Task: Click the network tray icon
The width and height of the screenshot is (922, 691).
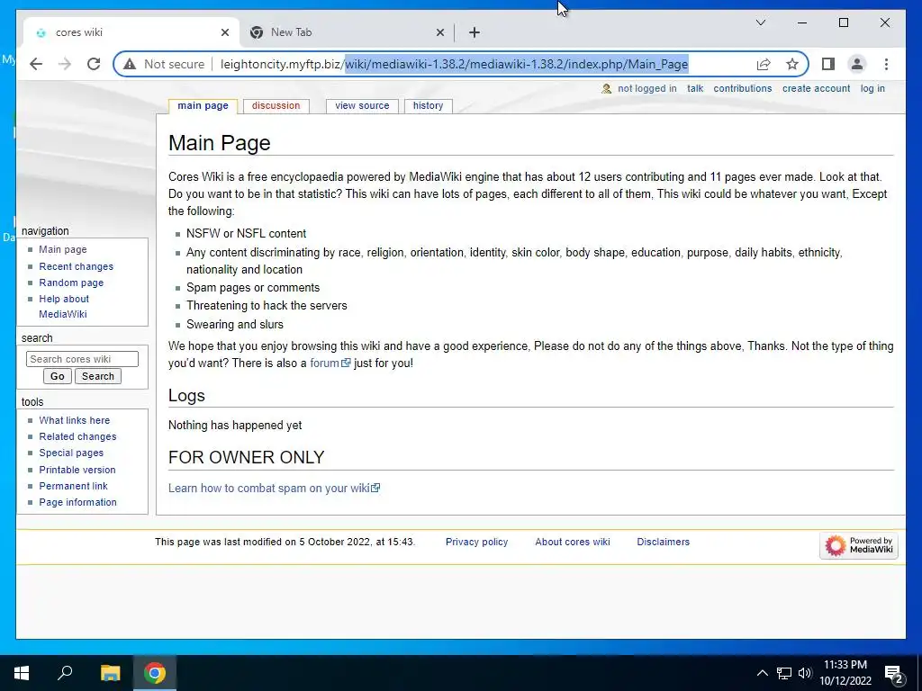Action: [x=784, y=673]
